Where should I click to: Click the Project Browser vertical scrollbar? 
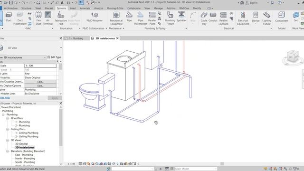pos(61,128)
